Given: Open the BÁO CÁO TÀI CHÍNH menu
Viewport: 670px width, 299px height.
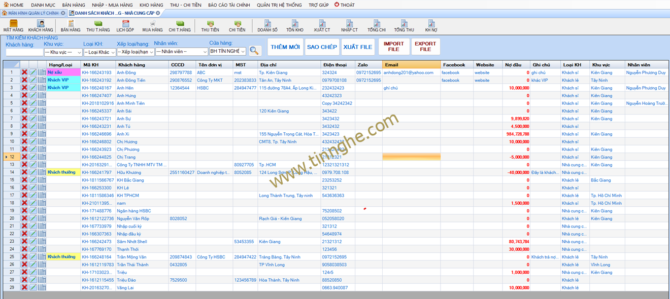Looking at the screenshot, I should tap(229, 5).
